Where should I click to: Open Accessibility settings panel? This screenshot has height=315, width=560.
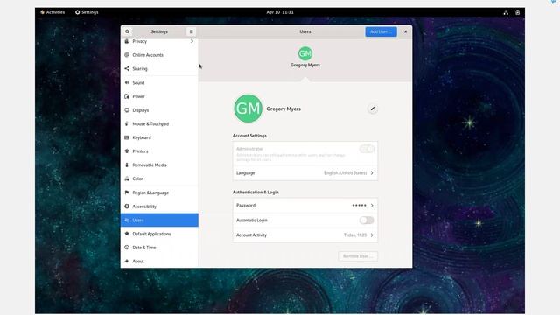(159, 206)
